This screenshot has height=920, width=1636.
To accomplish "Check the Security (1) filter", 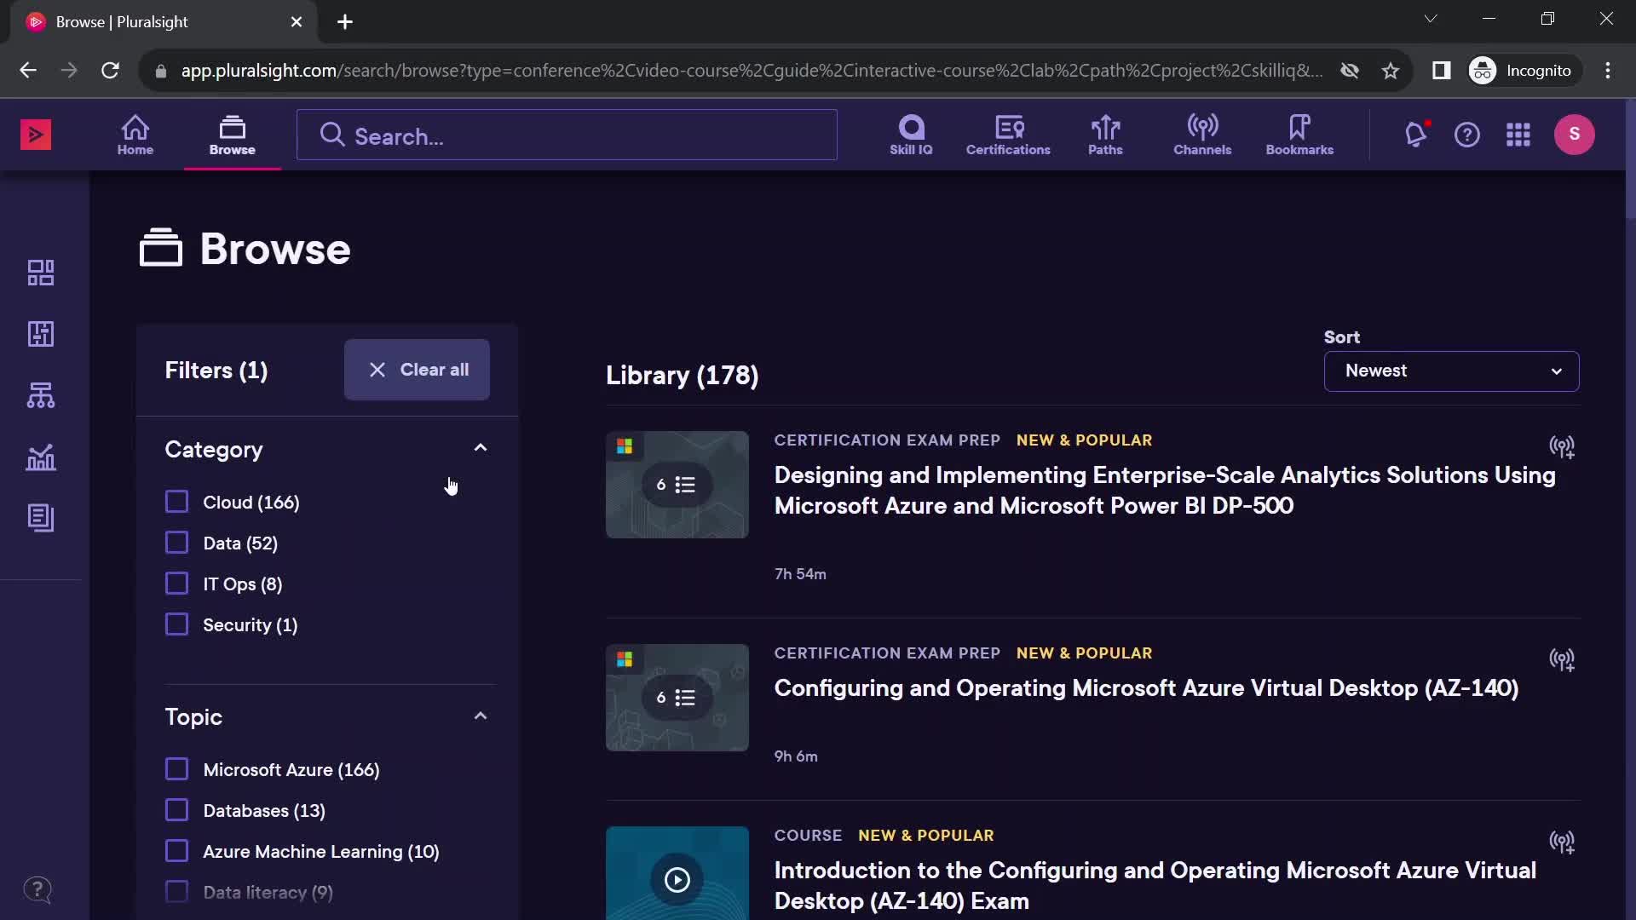I will click(176, 624).
